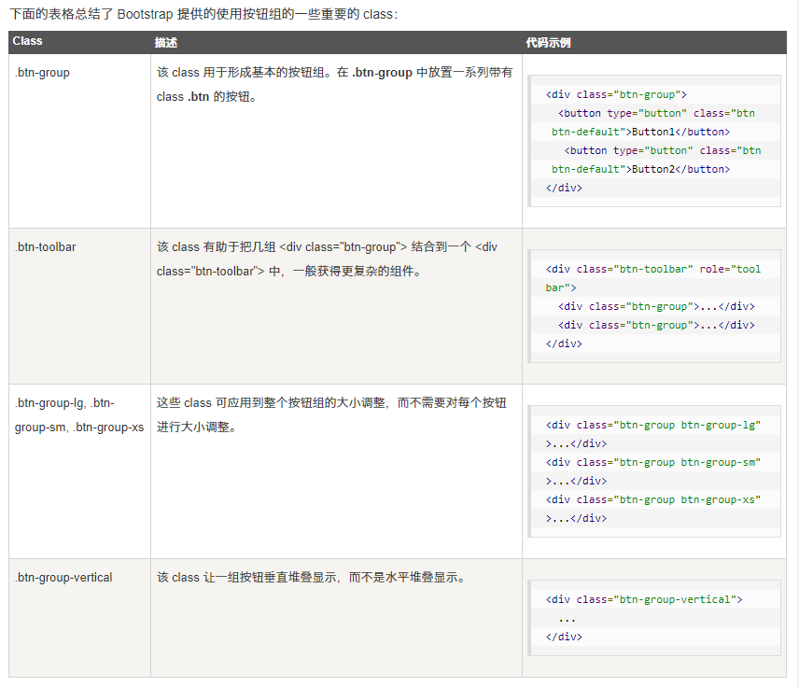
Task: Click the "代码示例" column header
Action: tap(548, 43)
